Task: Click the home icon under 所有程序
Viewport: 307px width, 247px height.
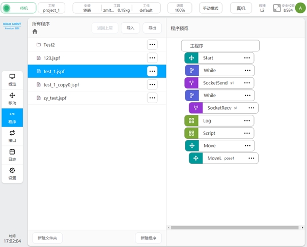Action: (35, 32)
